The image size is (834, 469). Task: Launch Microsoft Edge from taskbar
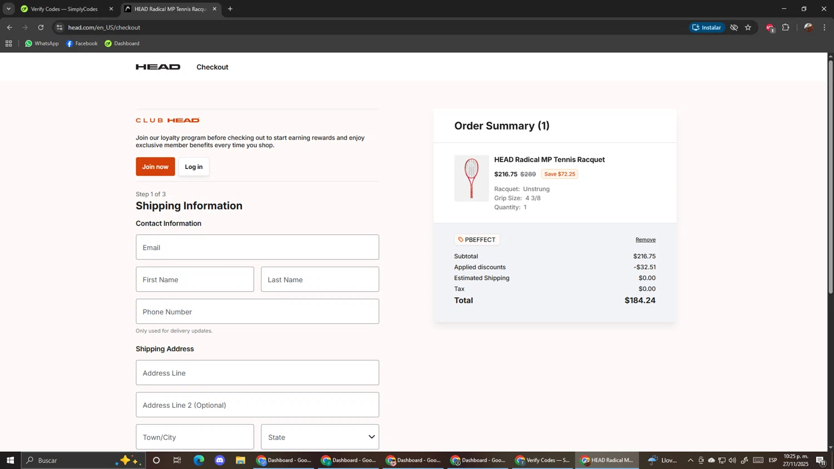click(x=198, y=461)
